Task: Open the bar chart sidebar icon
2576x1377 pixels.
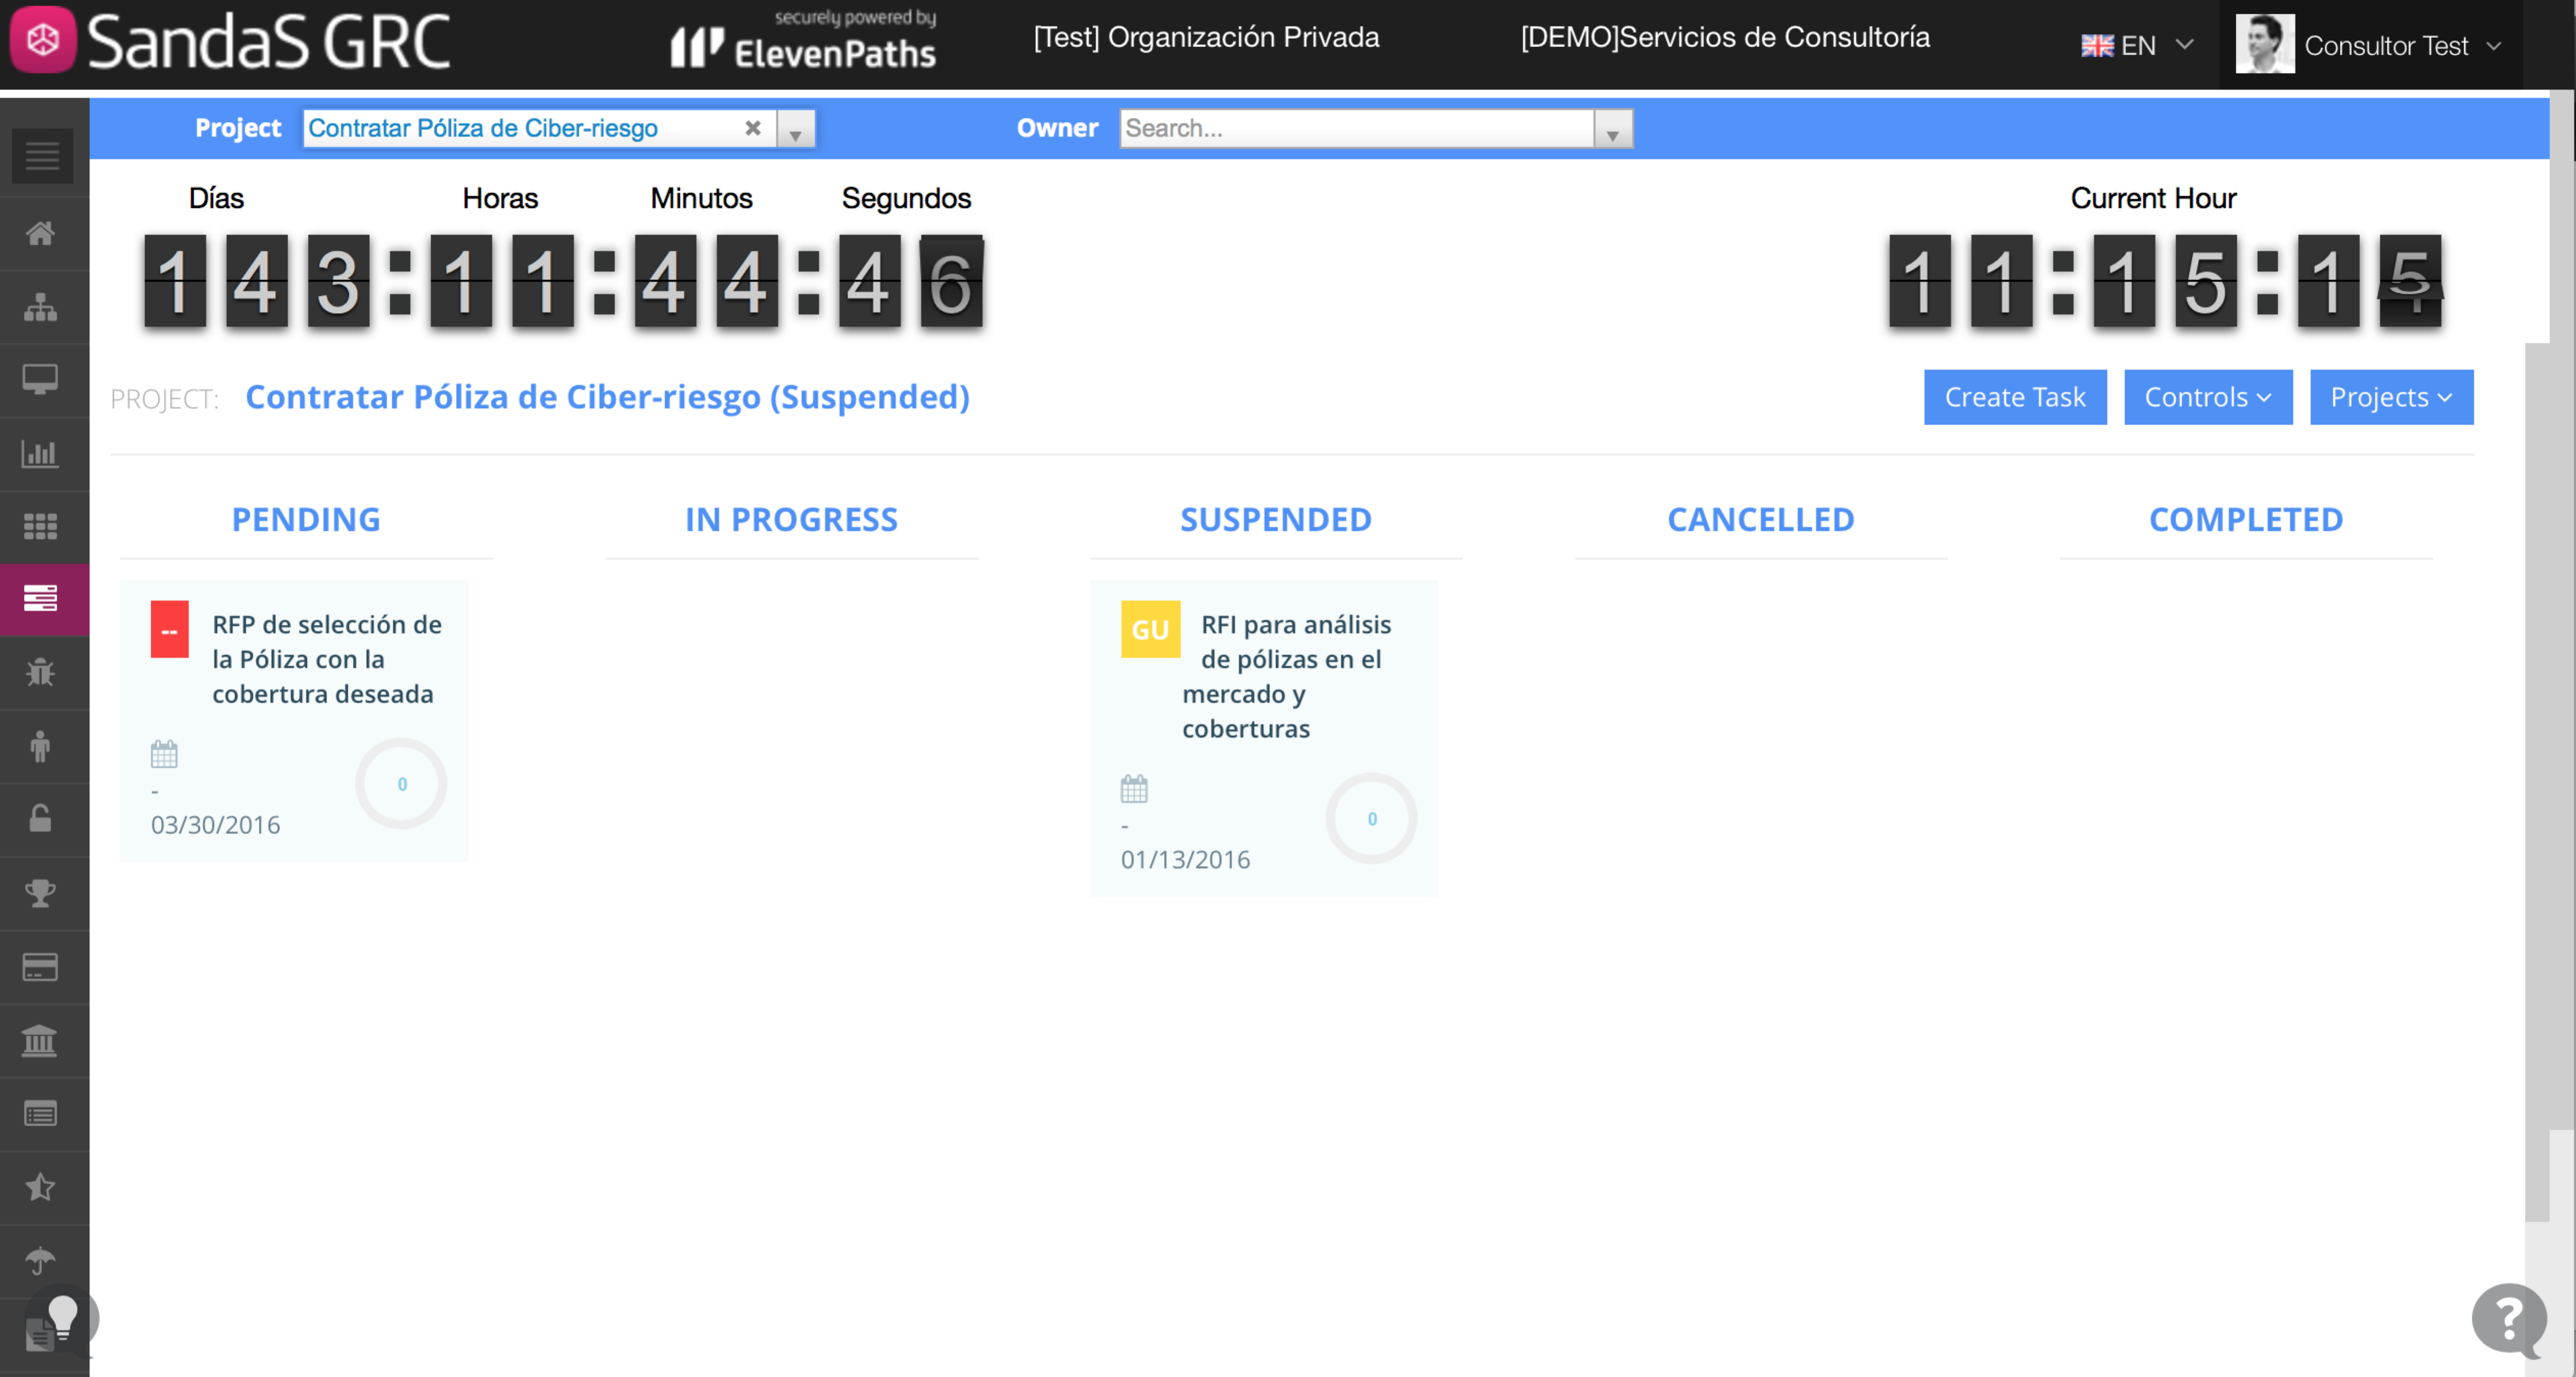Action: 41,453
